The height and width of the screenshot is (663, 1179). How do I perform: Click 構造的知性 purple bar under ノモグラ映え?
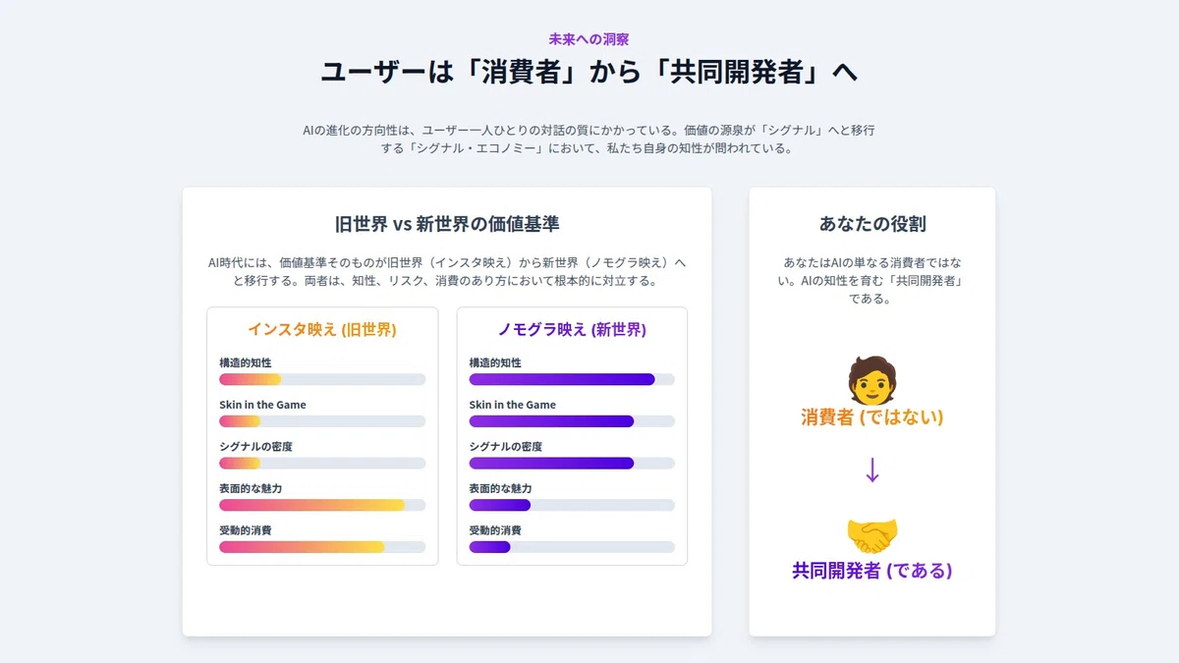tap(572, 379)
